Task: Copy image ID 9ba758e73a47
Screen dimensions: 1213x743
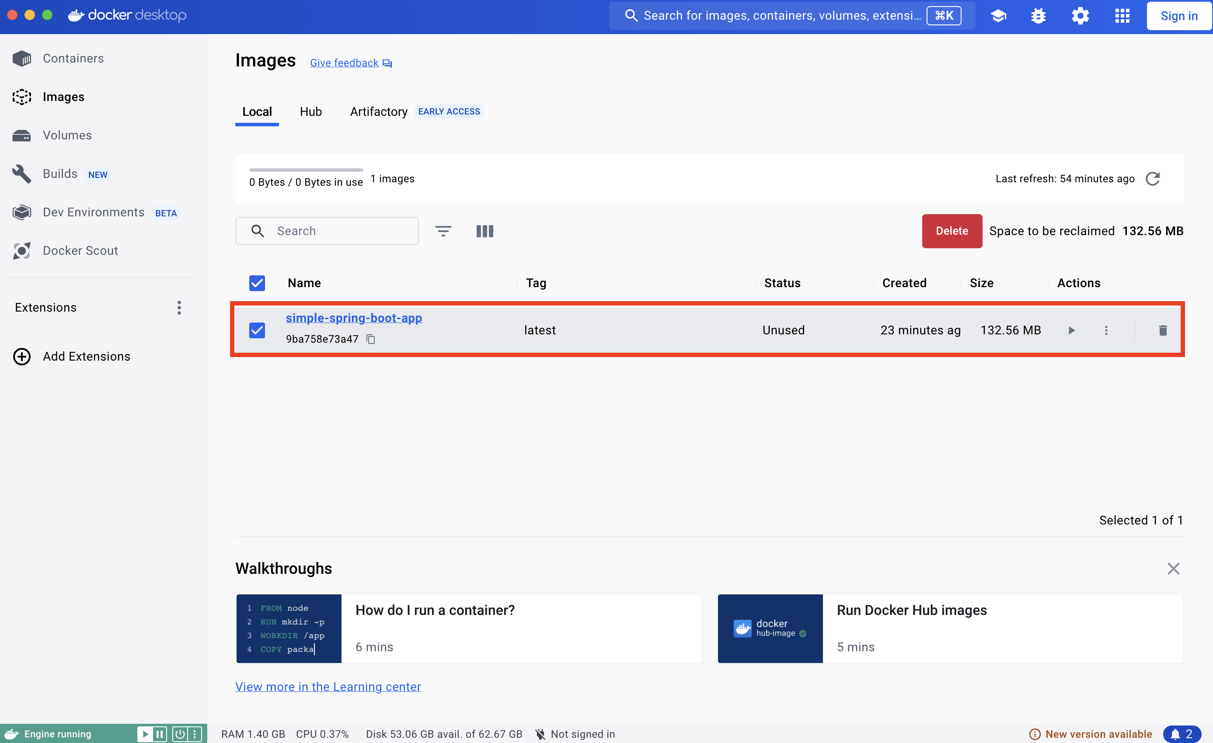Action: (x=371, y=339)
